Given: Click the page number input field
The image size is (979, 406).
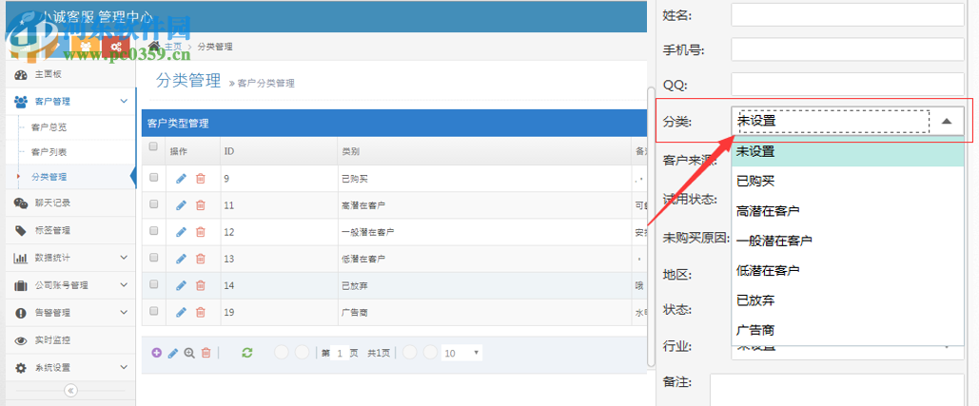Looking at the screenshot, I should point(339,353).
